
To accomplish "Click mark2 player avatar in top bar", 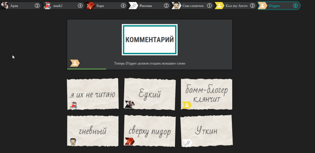I will pyautogui.click(x=48, y=6).
